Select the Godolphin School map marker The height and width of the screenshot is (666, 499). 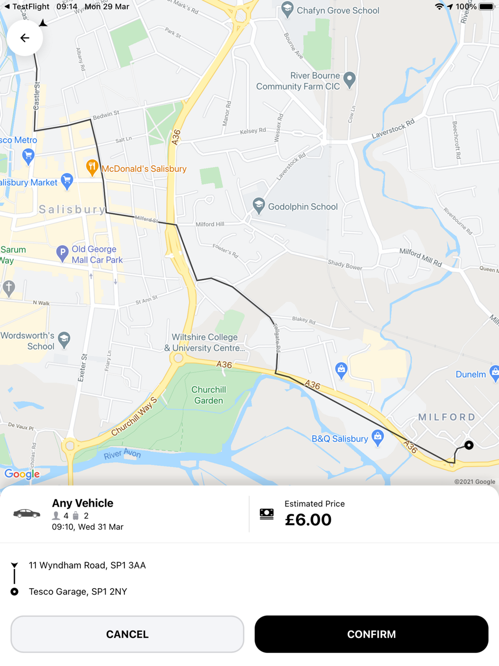point(258,206)
